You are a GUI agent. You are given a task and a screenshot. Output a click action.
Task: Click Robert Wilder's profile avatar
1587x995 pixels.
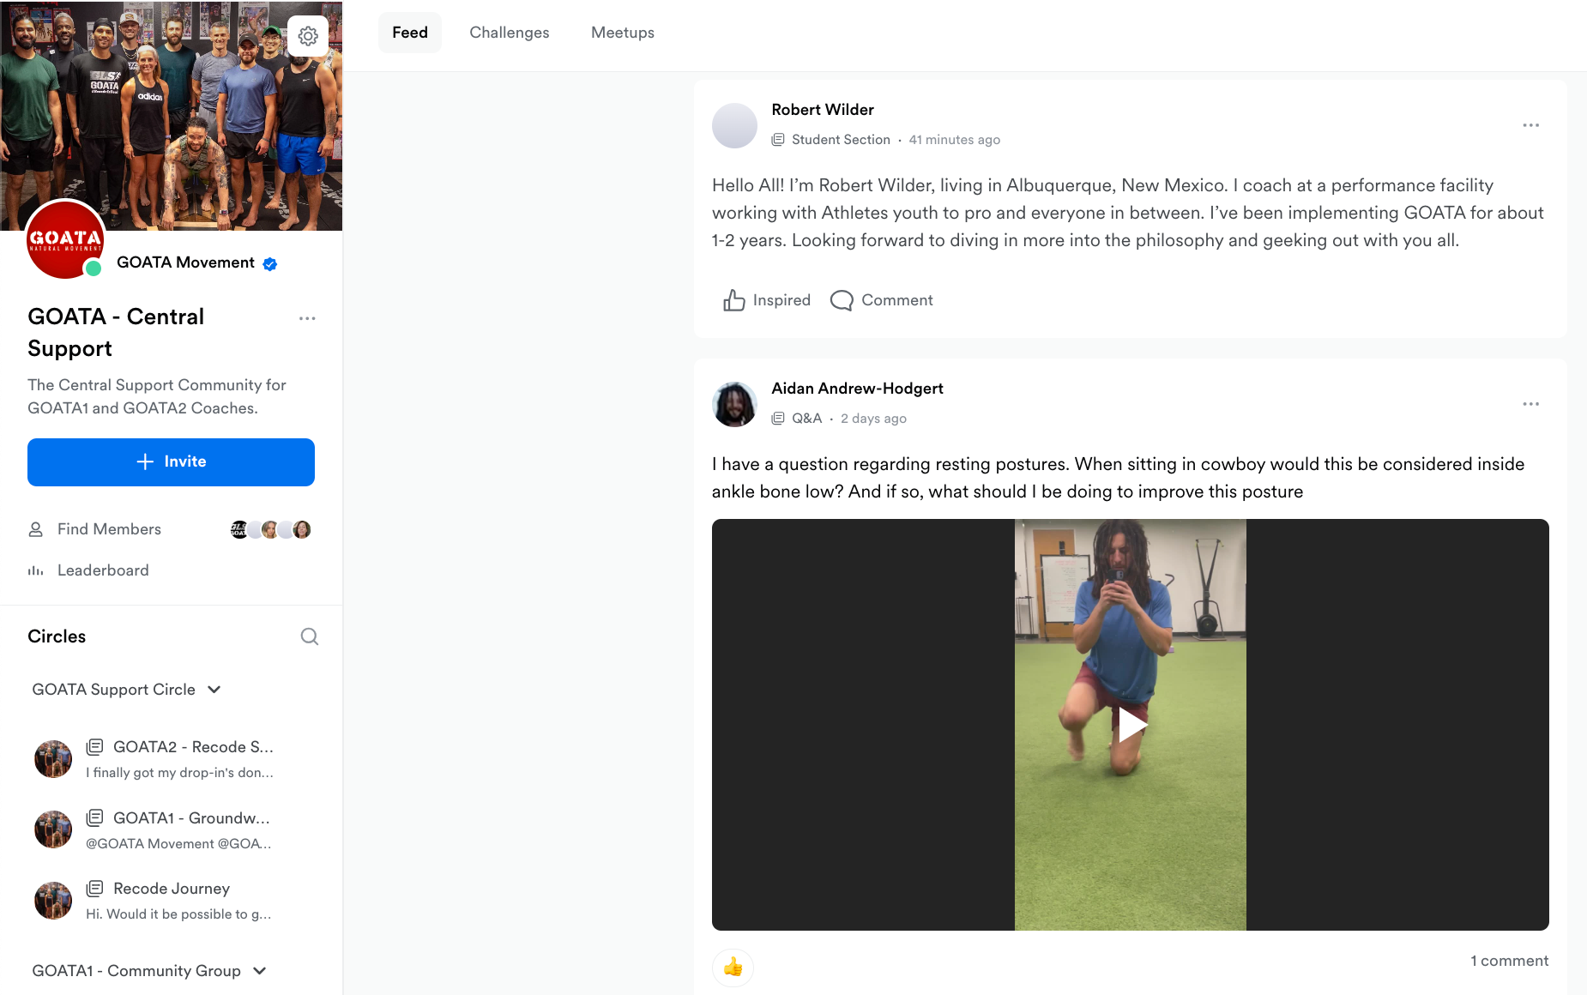734,125
